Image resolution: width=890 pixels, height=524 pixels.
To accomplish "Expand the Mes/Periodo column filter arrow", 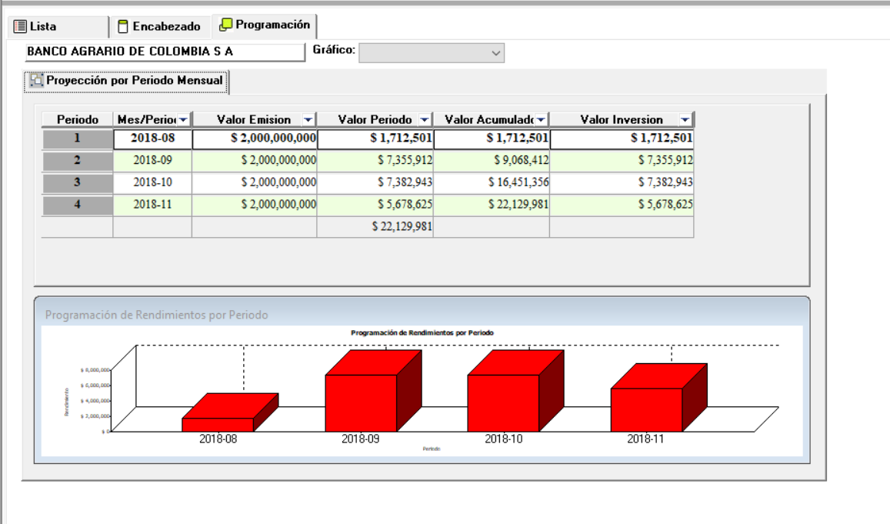I will point(183,120).
